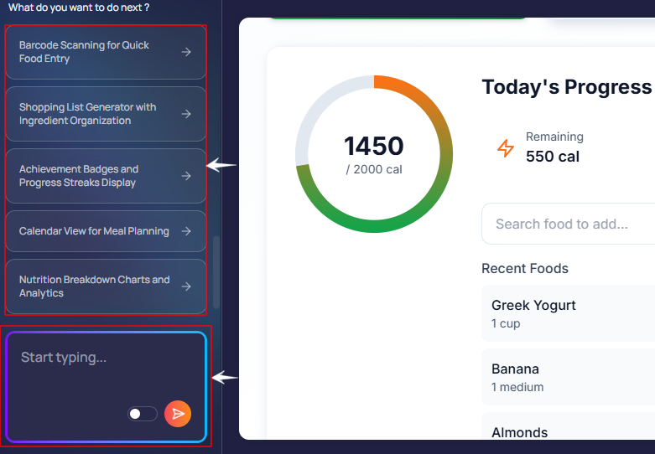Click the arrow next to Shopping List Generator
Image resolution: width=655 pixels, height=454 pixels.
186,114
